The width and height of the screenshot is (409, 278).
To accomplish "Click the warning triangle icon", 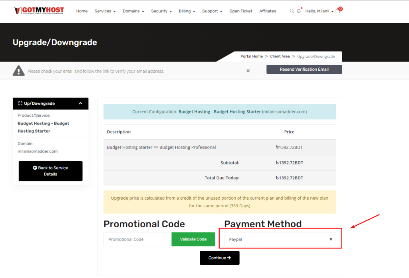I will click(x=18, y=71).
